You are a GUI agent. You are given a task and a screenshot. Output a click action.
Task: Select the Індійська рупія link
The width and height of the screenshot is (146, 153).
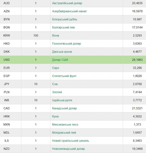(62, 100)
